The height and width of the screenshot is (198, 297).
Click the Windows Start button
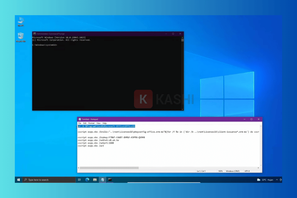18,180
